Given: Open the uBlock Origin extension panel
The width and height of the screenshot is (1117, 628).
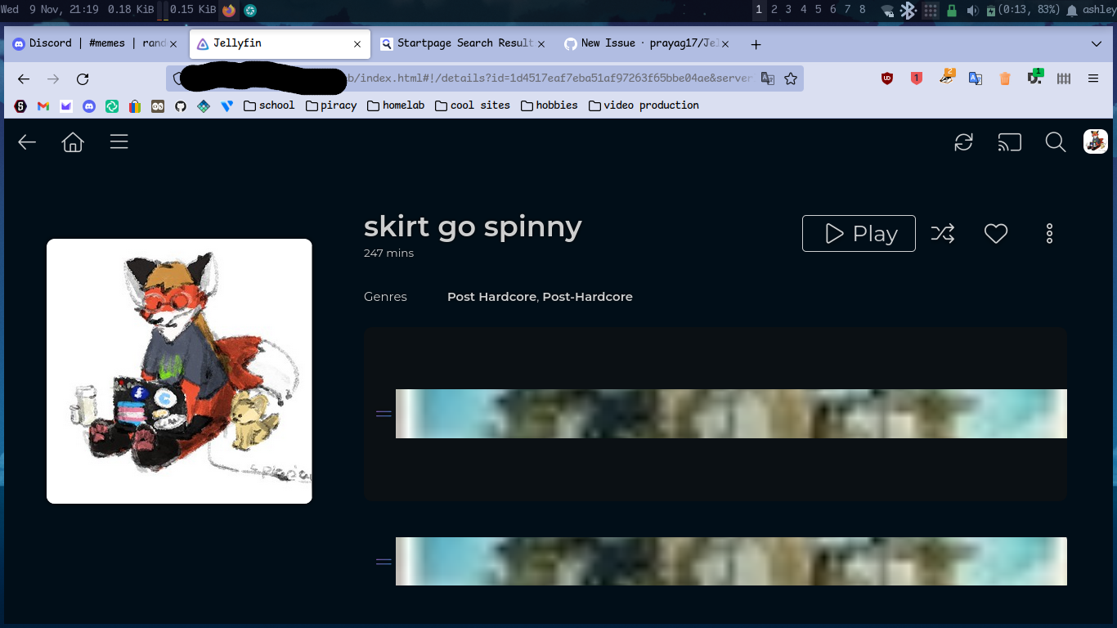Looking at the screenshot, I should 887,79.
